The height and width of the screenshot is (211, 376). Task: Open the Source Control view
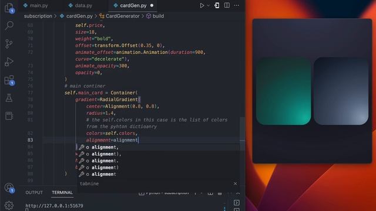point(9,43)
